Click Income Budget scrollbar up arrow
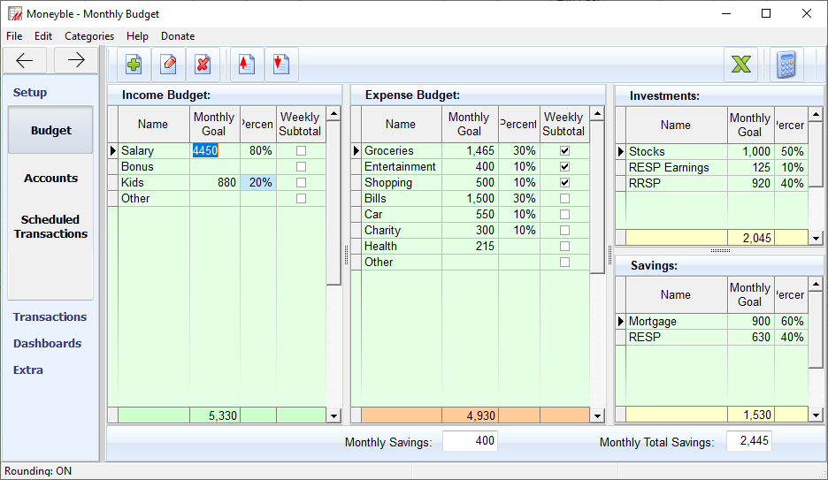Screen dimensions: 828x480 click(333, 113)
